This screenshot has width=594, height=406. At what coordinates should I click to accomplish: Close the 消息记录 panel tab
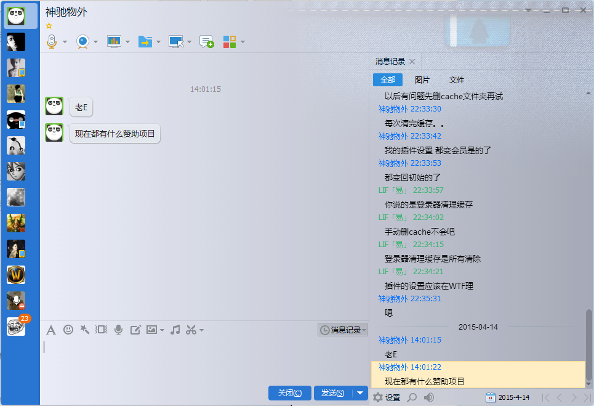click(x=412, y=62)
